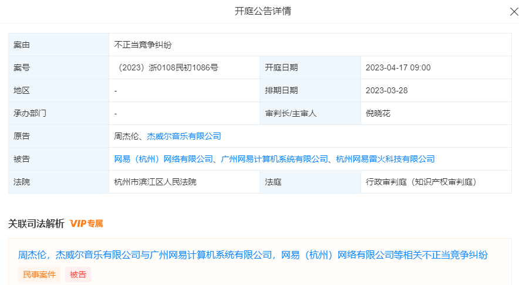Select scheduling date 2023-03-28
This screenshot has width=519, height=285.
coord(386,90)
